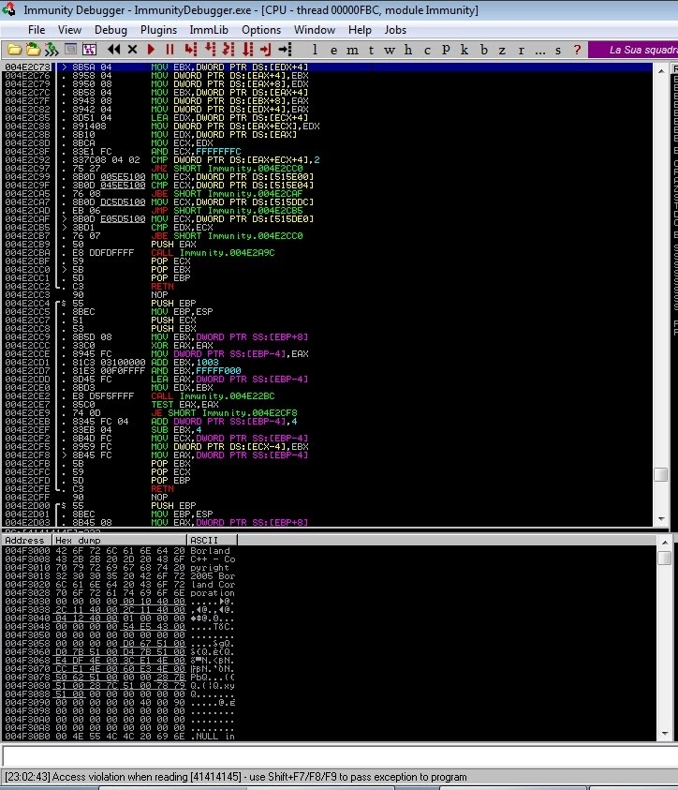Image resolution: width=678 pixels, height=790 pixels.
Task: Open the Jobs menu
Action: pyautogui.click(x=395, y=30)
